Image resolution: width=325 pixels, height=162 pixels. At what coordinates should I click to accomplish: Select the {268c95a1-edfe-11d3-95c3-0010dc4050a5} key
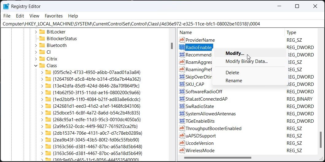[97, 120]
